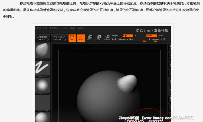The width and height of the screenshot is (203, 122).
Task: Open the Zoom menu
Action: coord(64,28)
